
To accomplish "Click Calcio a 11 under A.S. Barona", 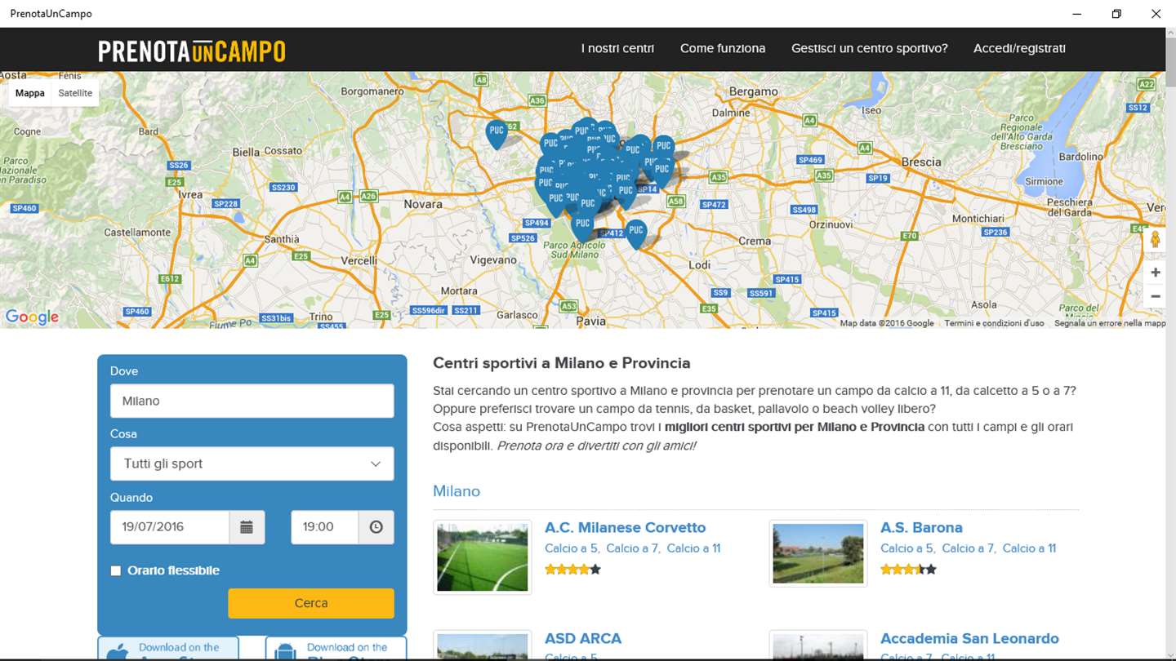I will coord(1029,548).
